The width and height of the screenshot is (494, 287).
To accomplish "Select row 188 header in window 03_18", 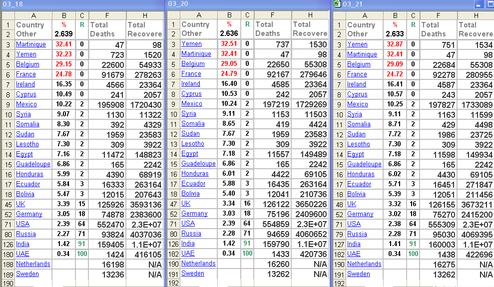I will coord(8,265).
